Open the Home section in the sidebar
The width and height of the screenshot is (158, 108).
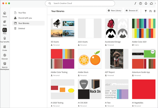tap(5, 14)
